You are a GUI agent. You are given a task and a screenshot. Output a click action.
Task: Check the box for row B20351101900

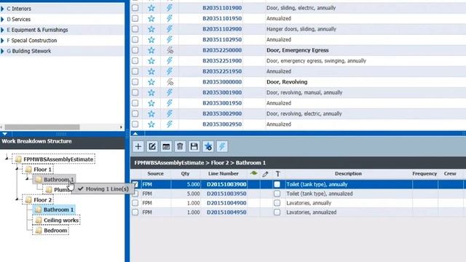(135, 8)
